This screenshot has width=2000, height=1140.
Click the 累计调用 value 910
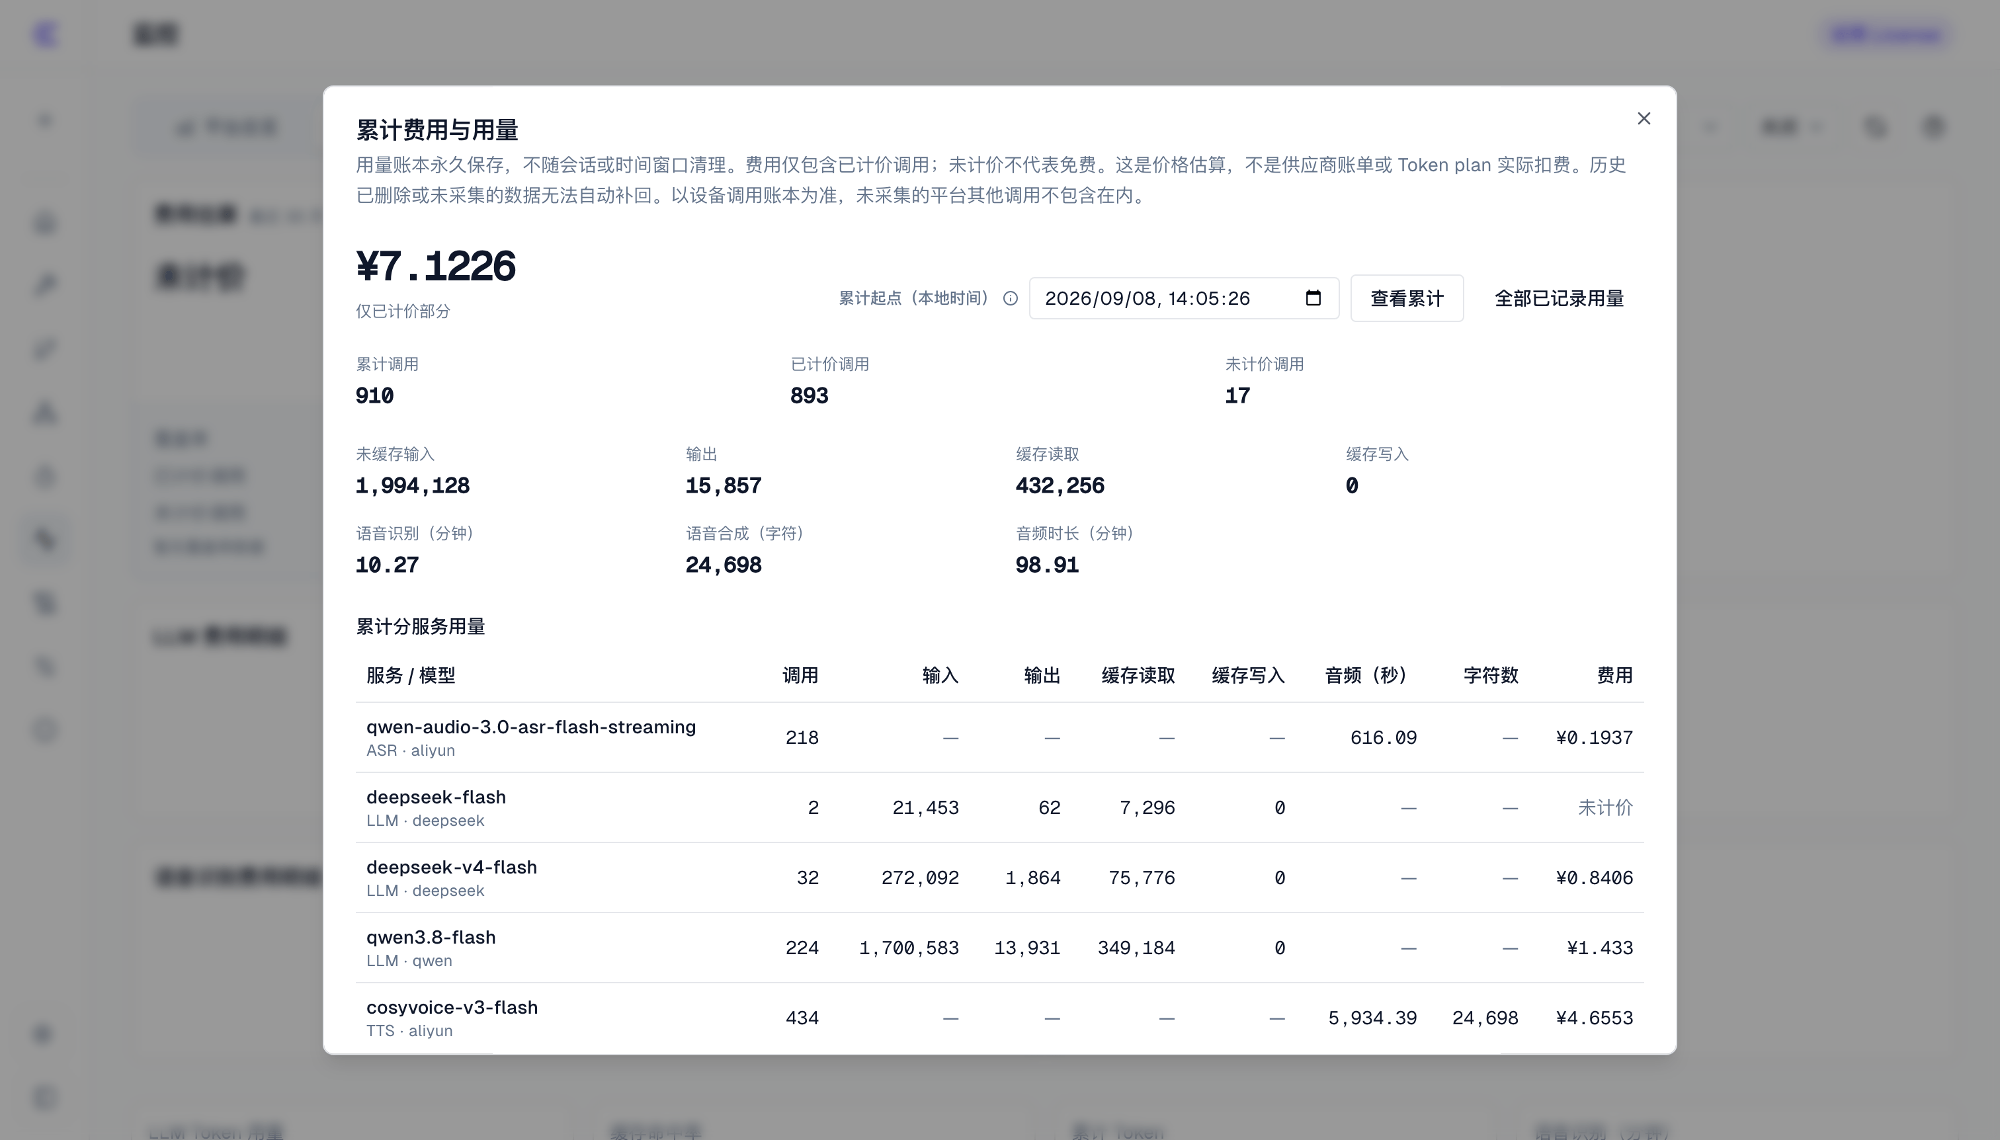[374, 395]
